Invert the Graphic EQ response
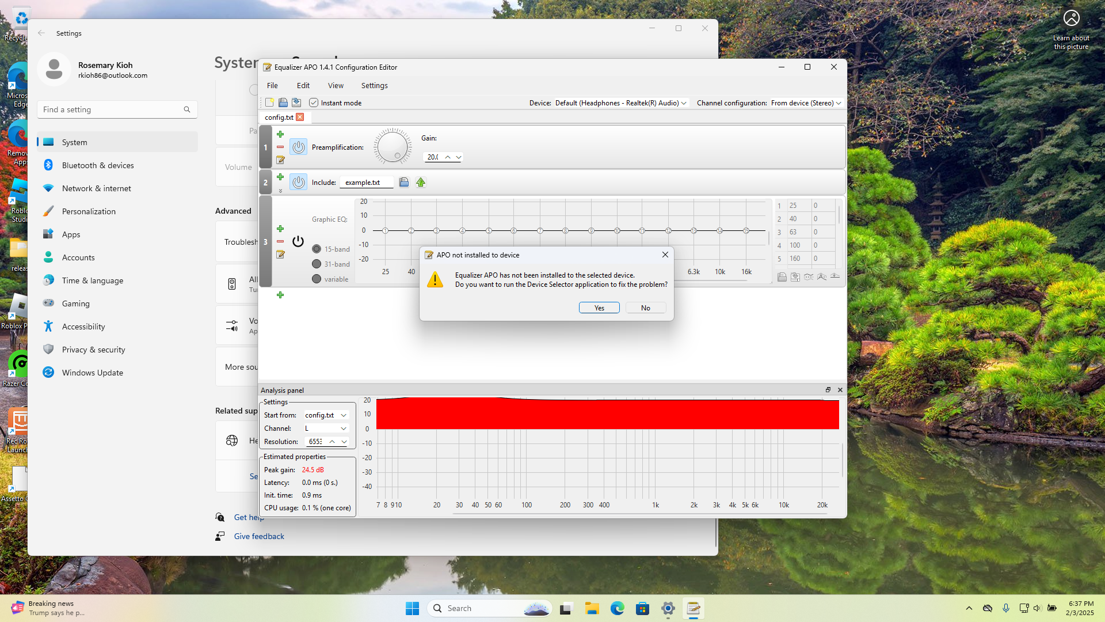The image size is (1105, 622). (x=809, y=277)
